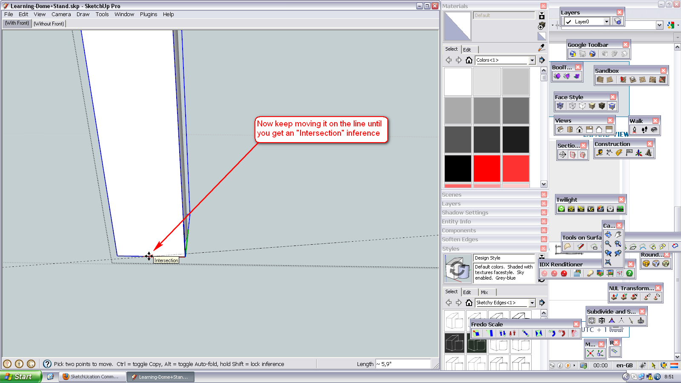The image size is (681, 383).
Task: Choose Sandbox Flip Edge tool
Action: pos(662,80)
